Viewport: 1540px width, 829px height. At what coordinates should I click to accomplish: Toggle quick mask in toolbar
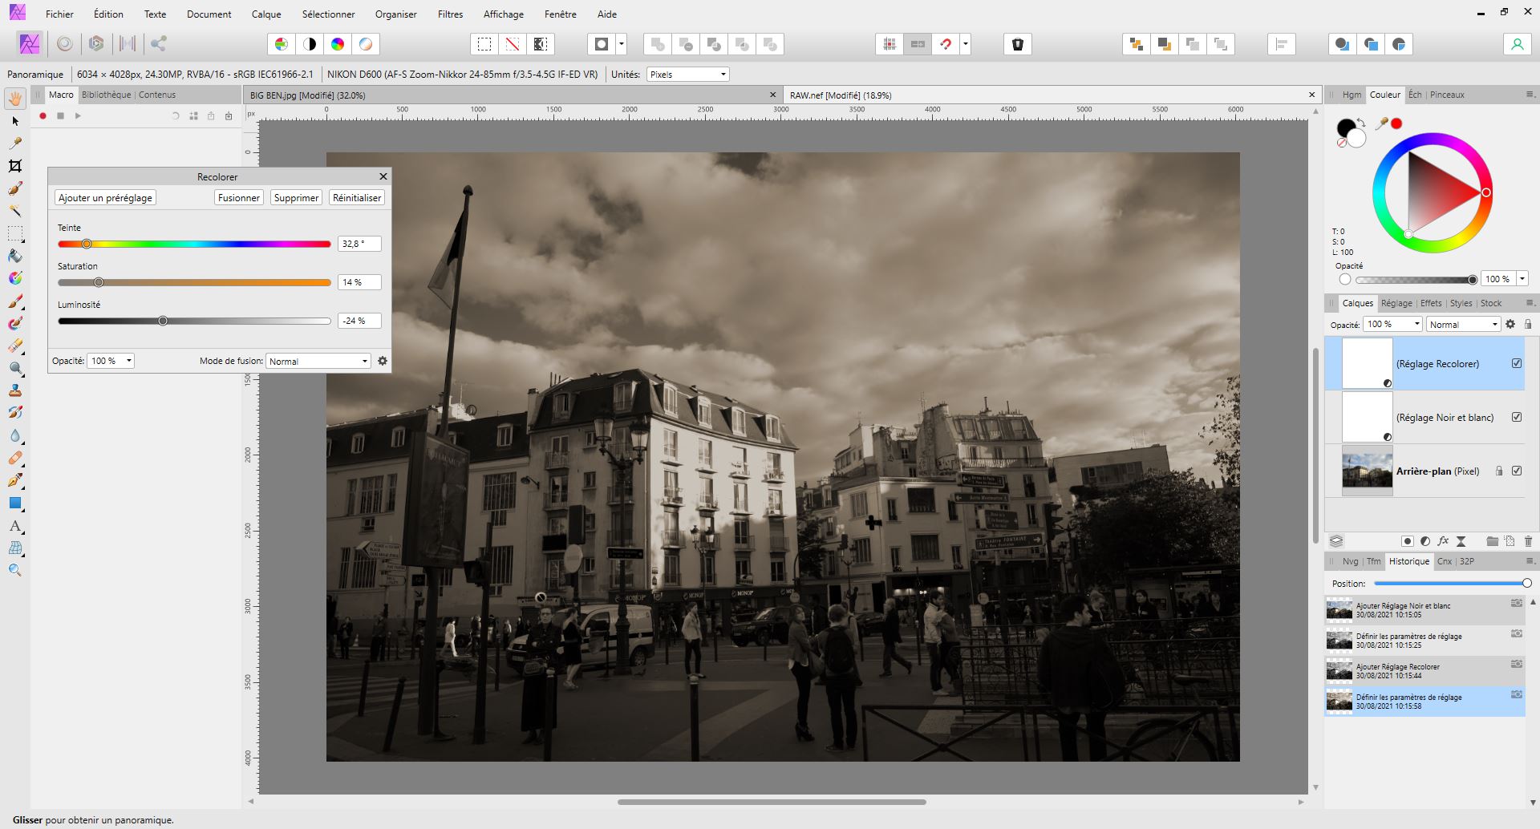click(x=602, y=44)
